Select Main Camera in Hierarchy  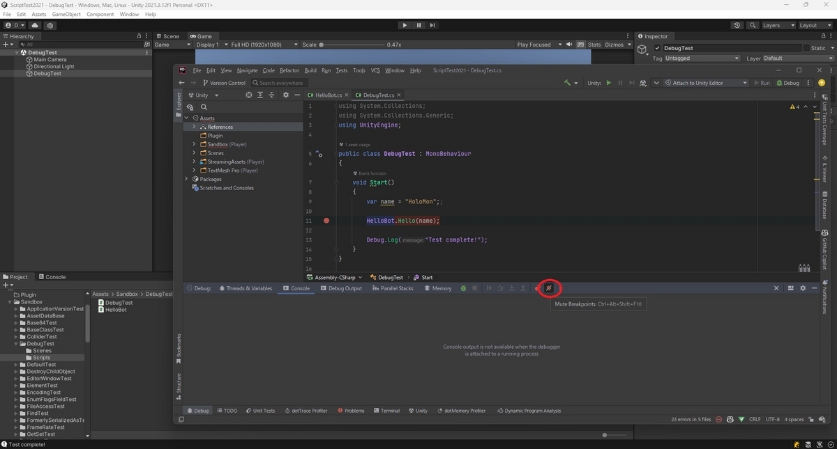click(50, 60)
